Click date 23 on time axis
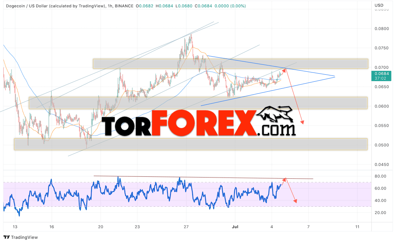Viewport: 396px width, 243px height. [x=137, y=227]
